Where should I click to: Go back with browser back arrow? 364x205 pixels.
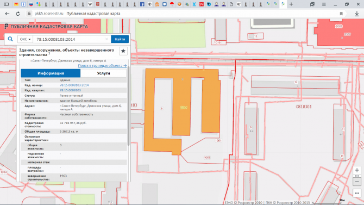coord(7,14)
